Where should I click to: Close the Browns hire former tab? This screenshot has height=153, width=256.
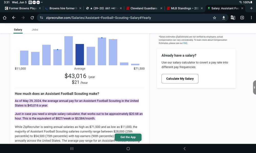tap(80, 8)
